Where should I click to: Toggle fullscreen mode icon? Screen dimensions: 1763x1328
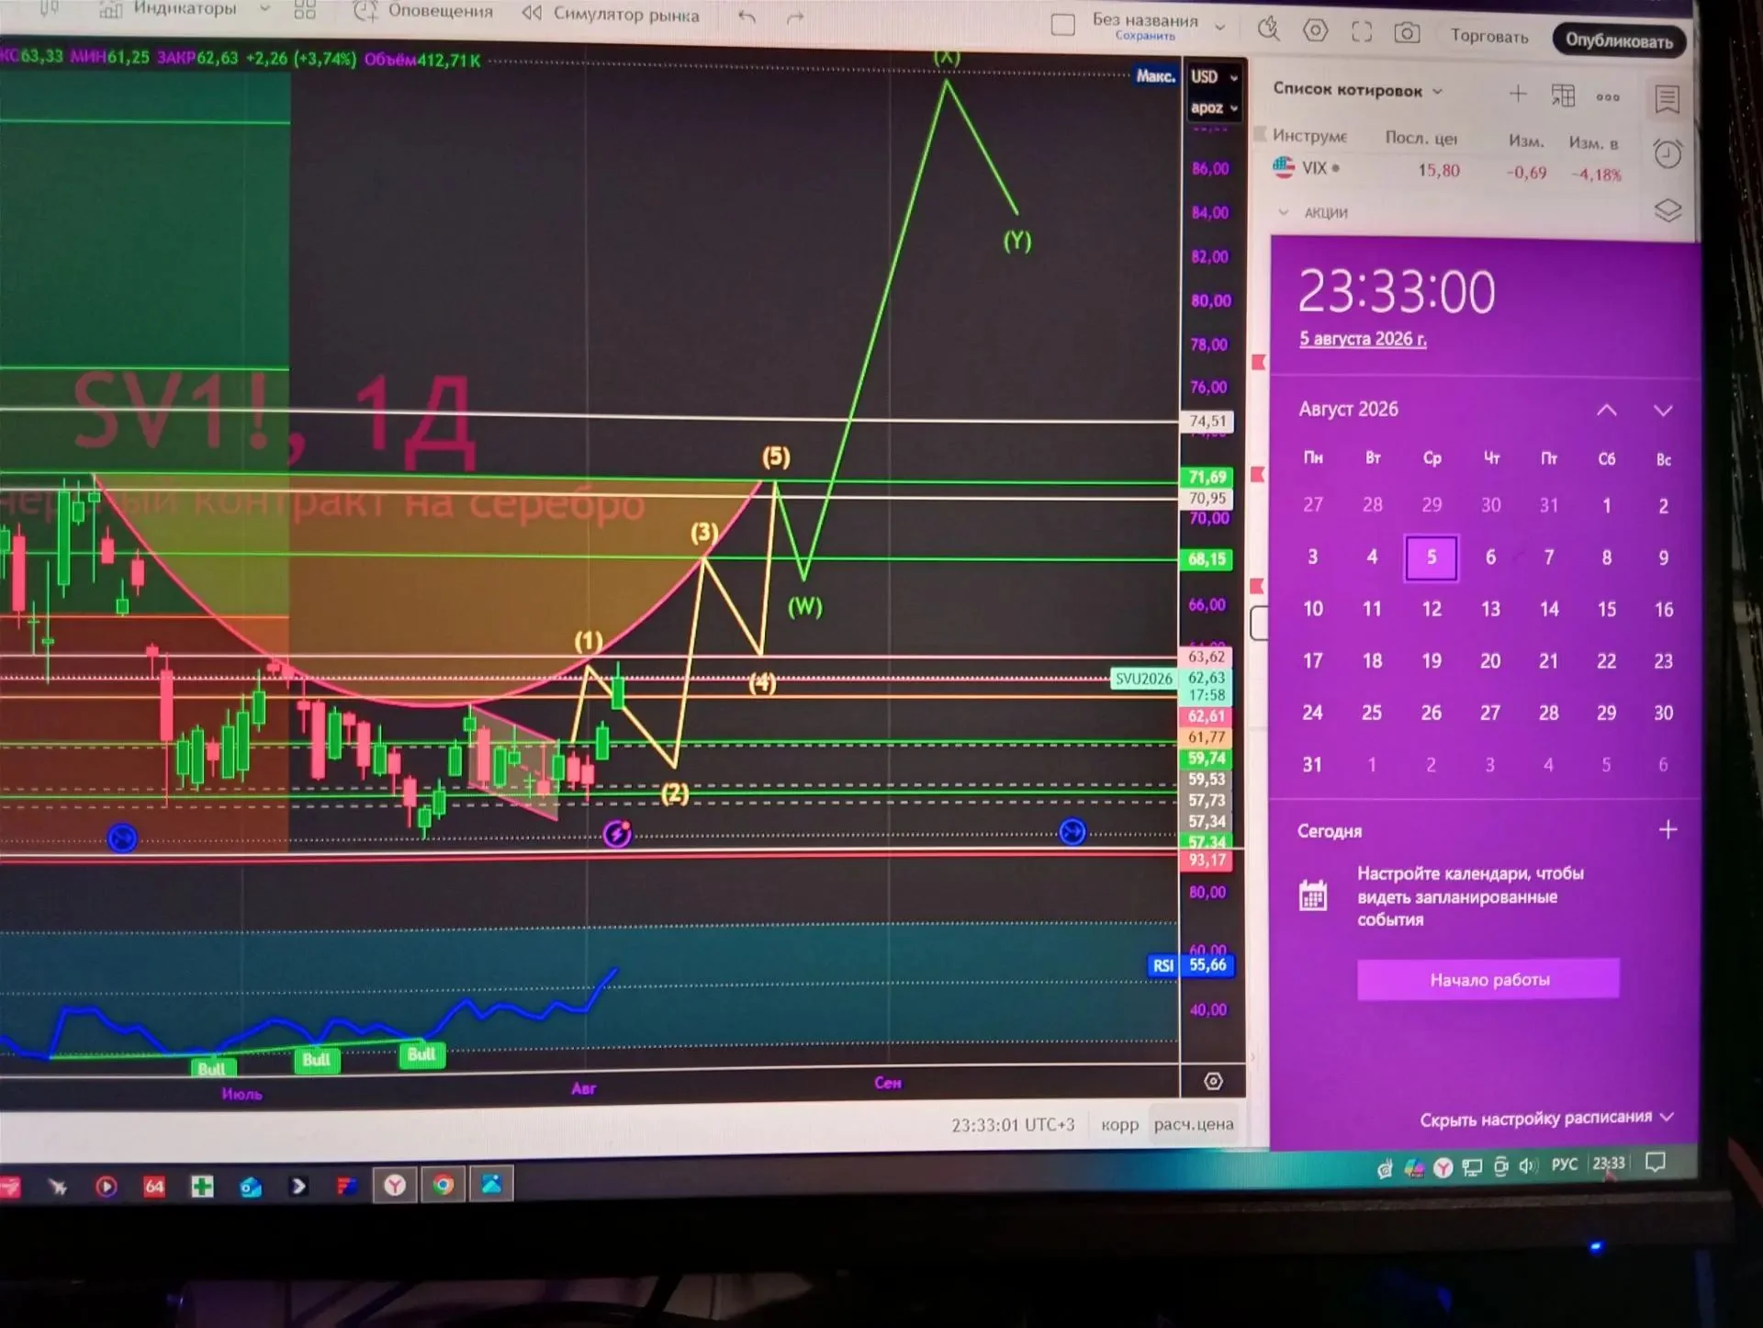tap(1362, 32)
